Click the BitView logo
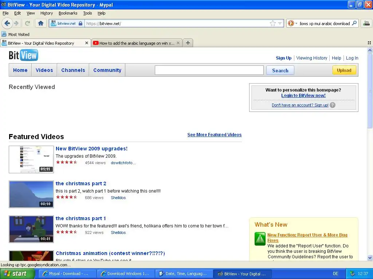 click(x=23, y=55)
